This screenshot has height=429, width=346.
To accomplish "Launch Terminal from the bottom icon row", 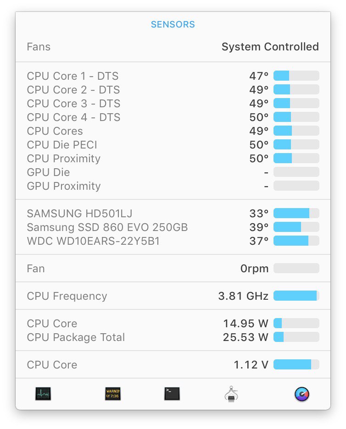I will (x=172, y=394).
